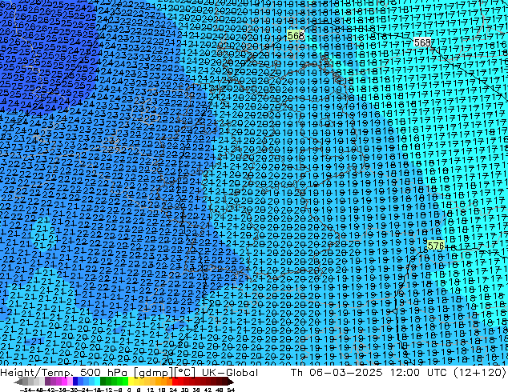Click the '[°C]' unit text
Viewport: 508px width, 392px height.
[x=183, y=373]
